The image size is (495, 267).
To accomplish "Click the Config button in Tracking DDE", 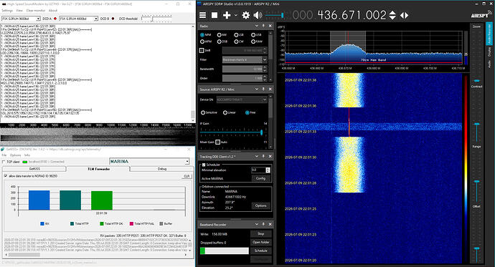I will tap(260, 178).
